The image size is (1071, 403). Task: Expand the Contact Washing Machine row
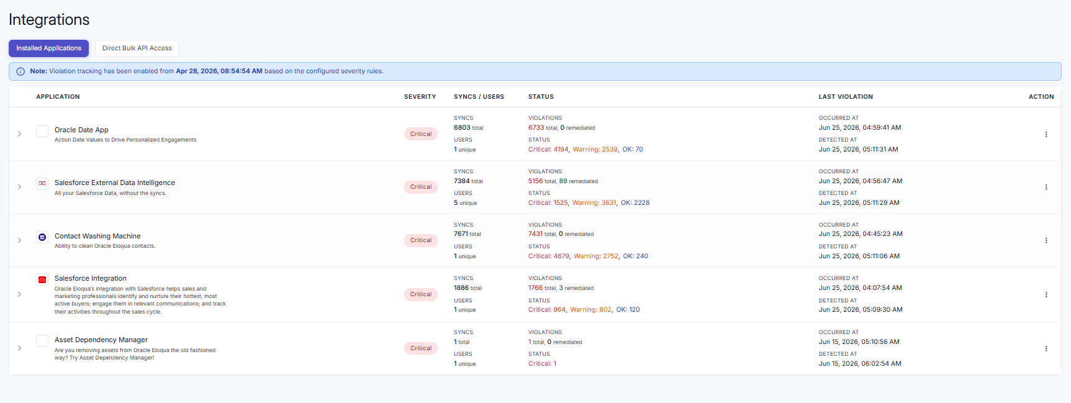tap(20, 240)
